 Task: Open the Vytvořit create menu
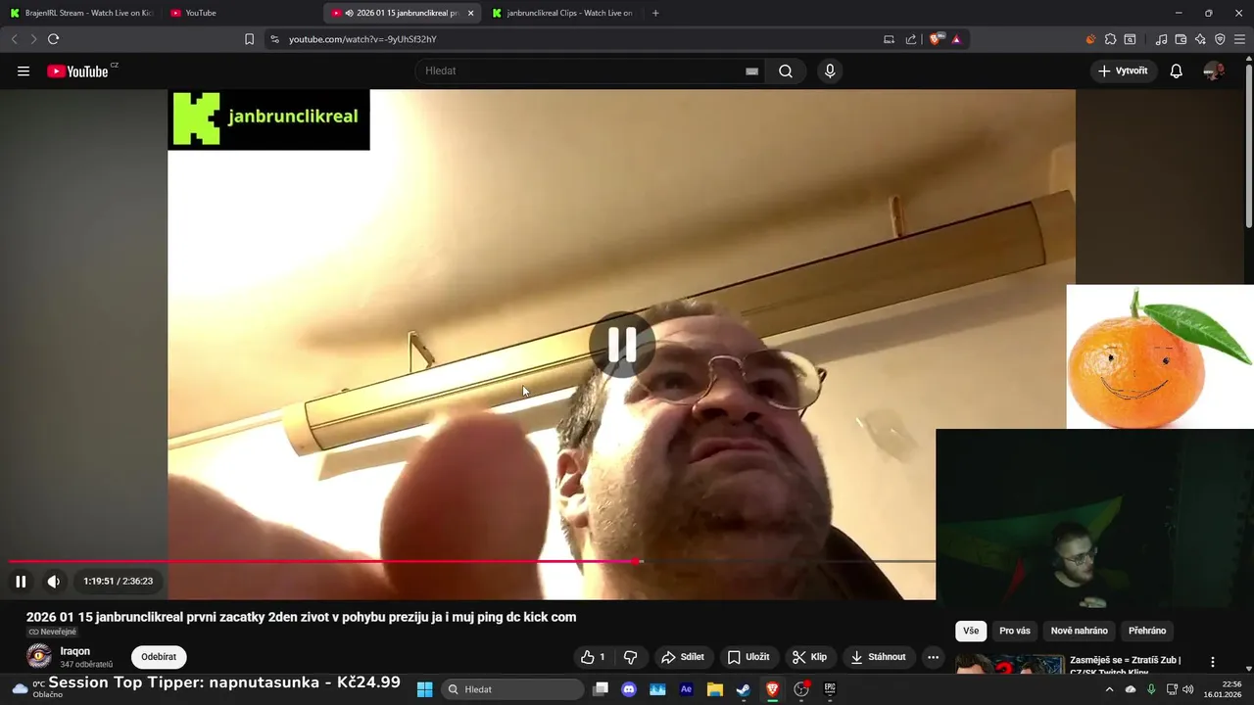click(1123, 70)
